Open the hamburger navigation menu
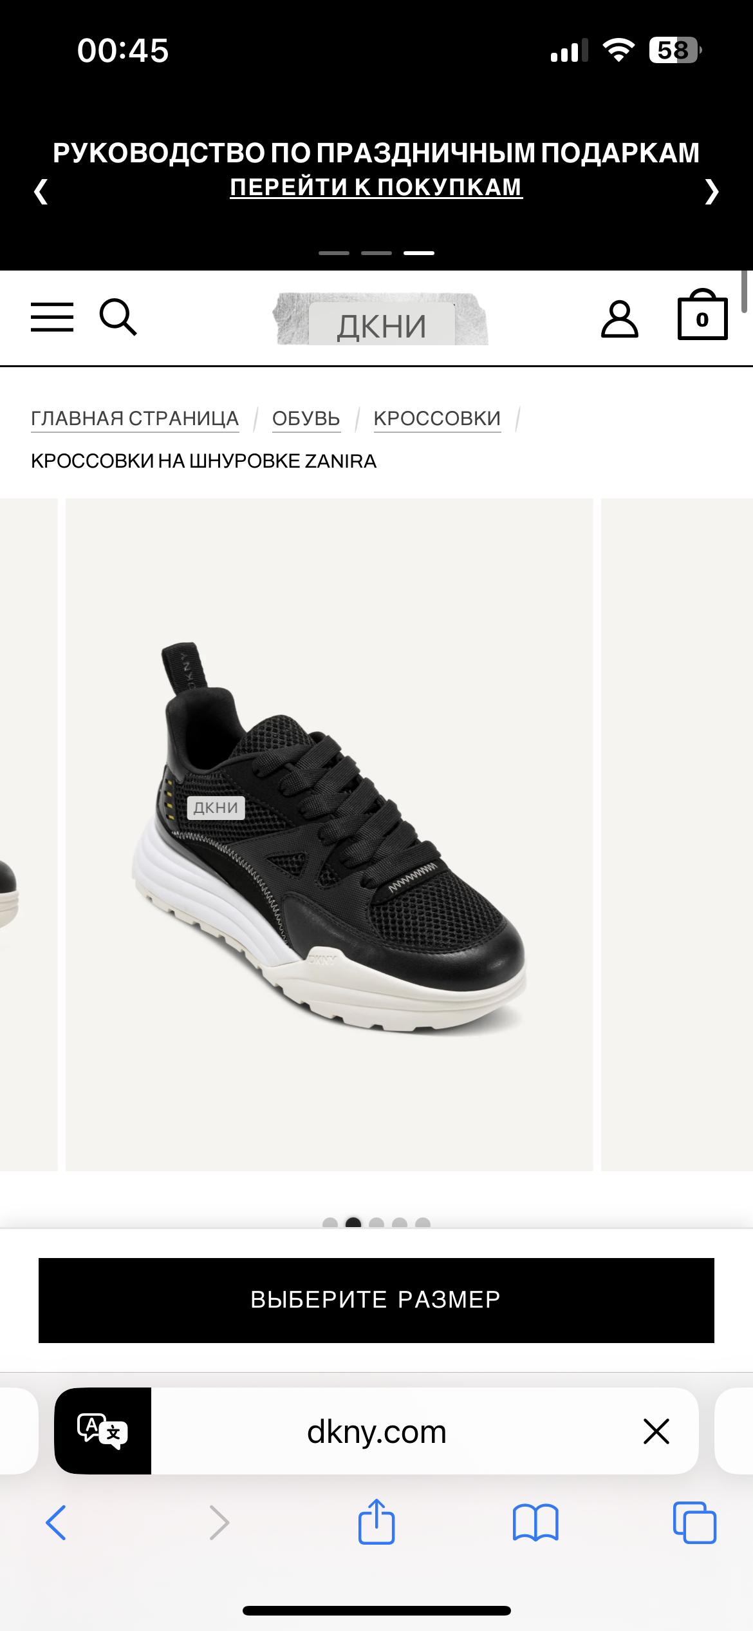This screenshot has height=1631, width=753. click(x=52, y=317)
